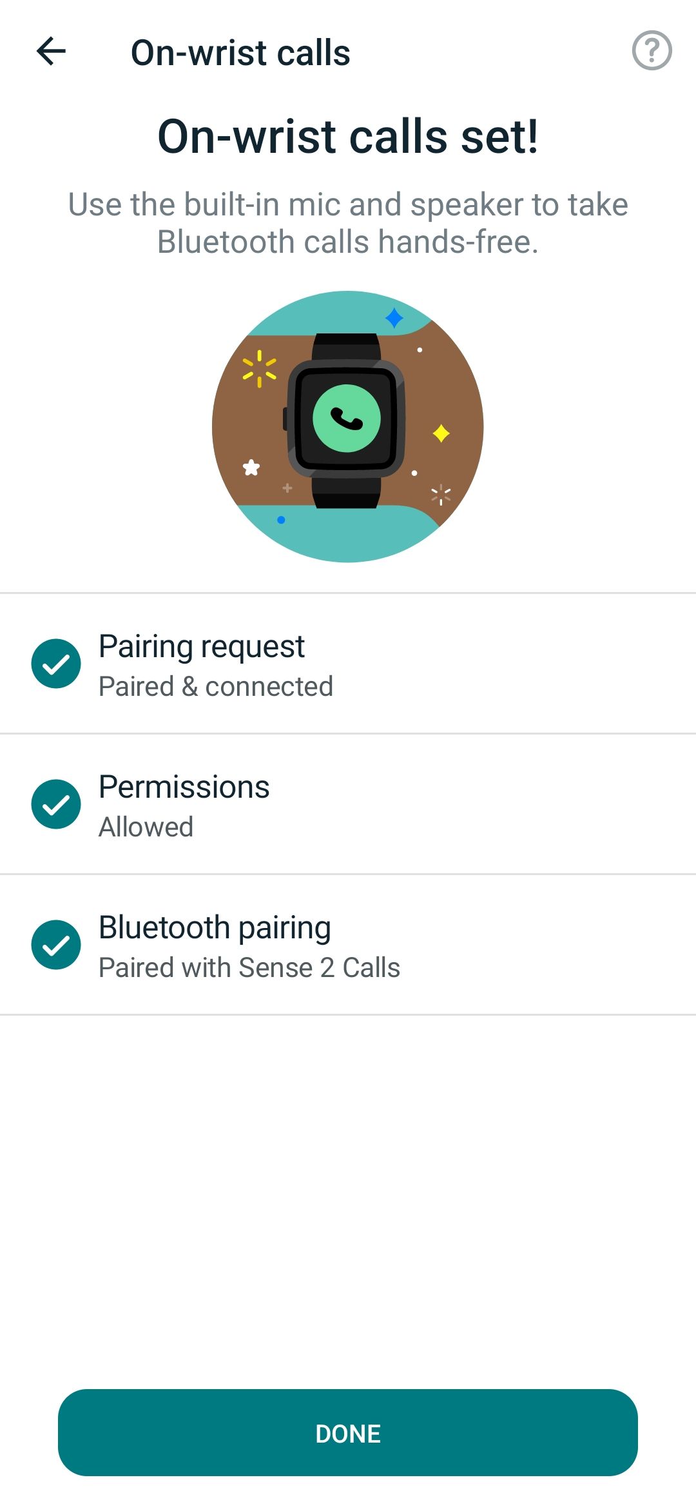Tap the yellow diamond sparkle right of watch
696x1491 pixels.
point(441,433)
